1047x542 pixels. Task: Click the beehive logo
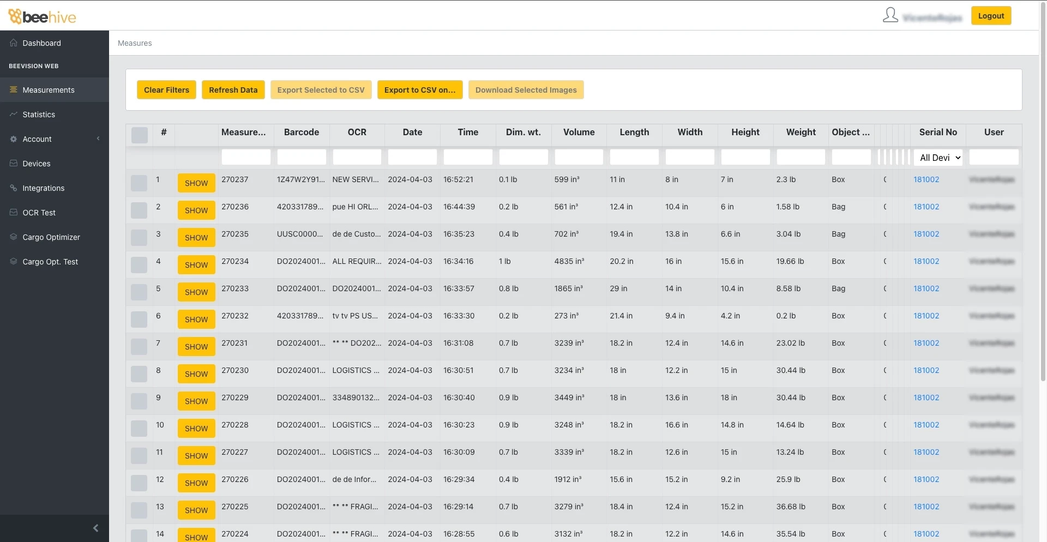(42, 16)
